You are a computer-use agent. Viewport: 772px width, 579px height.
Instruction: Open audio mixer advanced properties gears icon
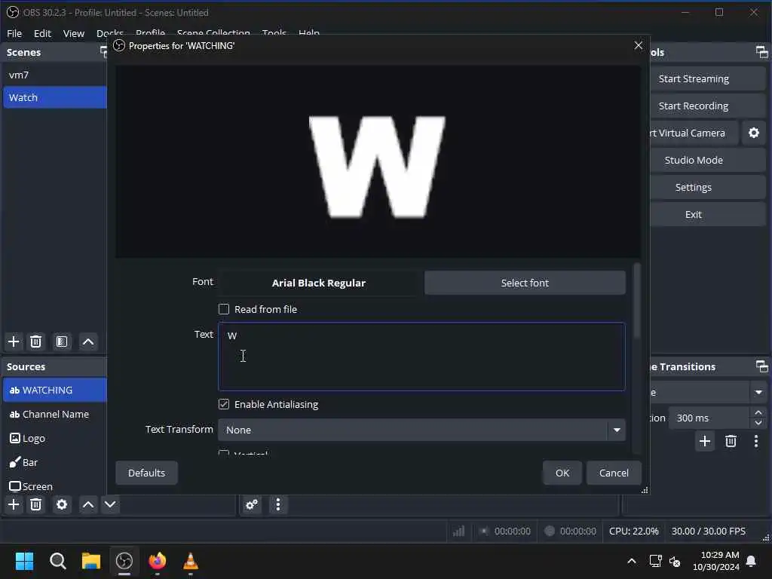(x=252, y=504)
